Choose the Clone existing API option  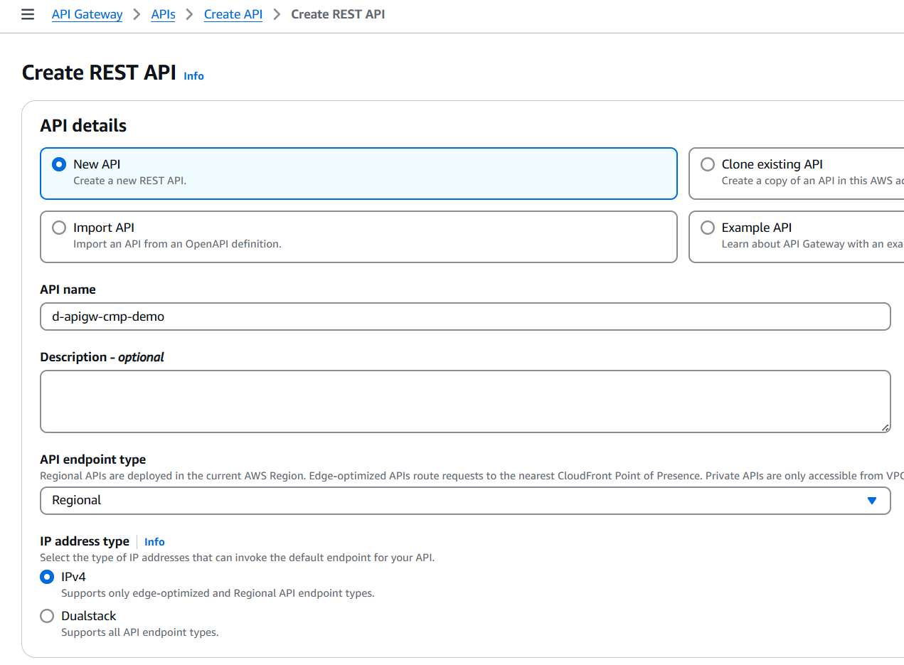pos(708,164)
